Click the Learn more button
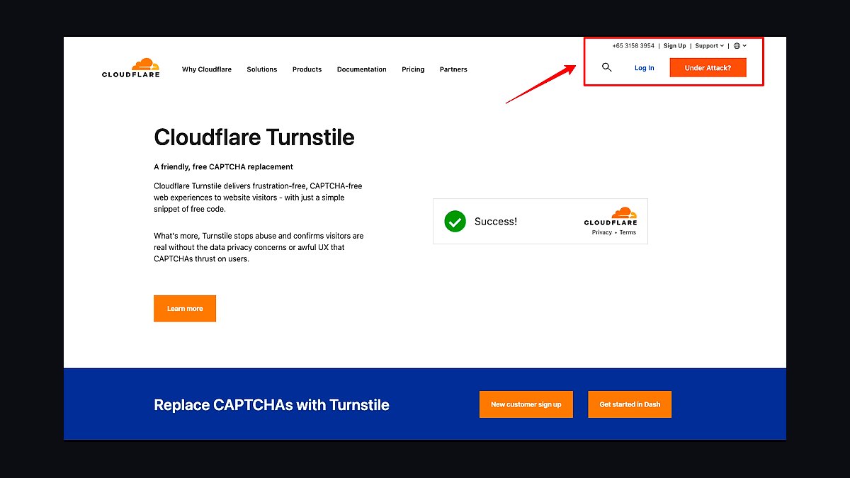 185,309
